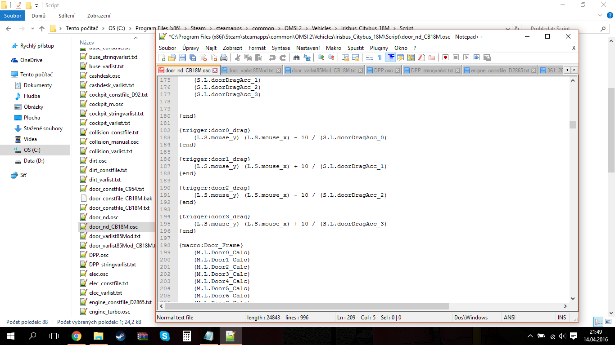Click the Zoom In magnifier icon
The image size is (615, 345).
321,57
